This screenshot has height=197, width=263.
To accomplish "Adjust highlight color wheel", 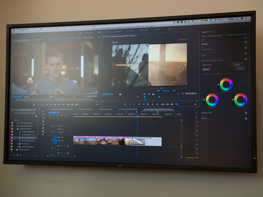I will (241, 100).
